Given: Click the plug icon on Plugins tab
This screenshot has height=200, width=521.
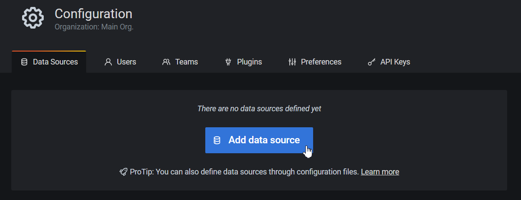Looking at the screenshot, I should click(x=228, y=62).
